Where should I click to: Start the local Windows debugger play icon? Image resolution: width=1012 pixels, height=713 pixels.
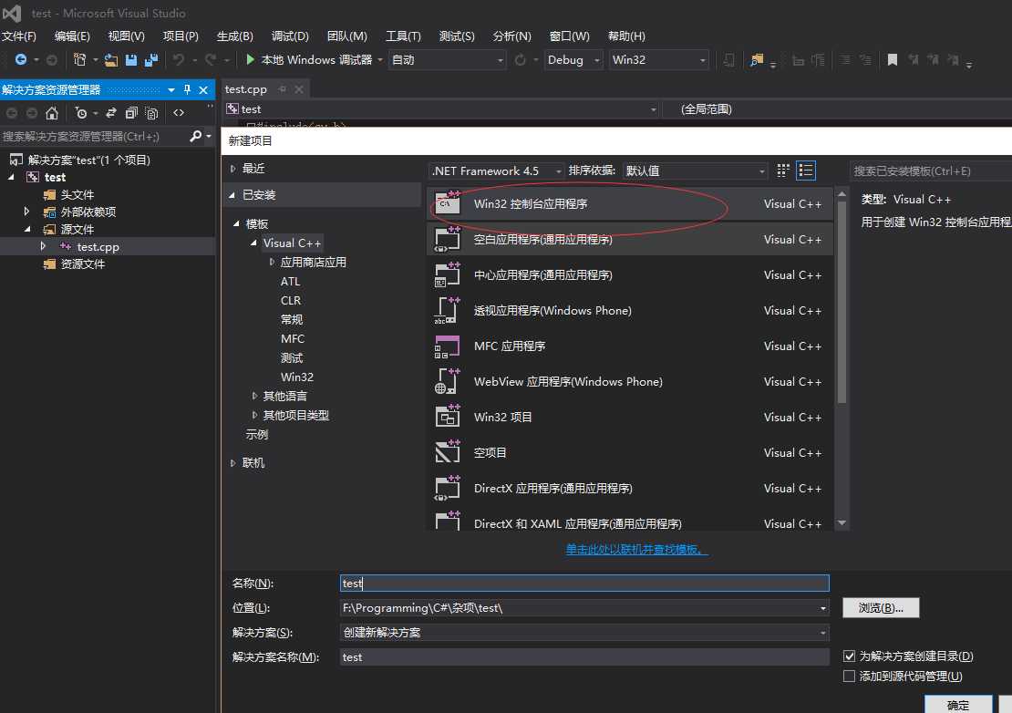pos(251,59)
